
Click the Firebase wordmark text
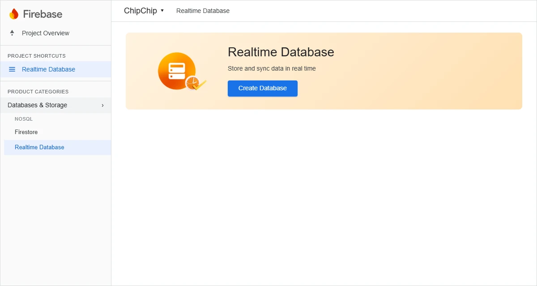(x=43, y=14)
